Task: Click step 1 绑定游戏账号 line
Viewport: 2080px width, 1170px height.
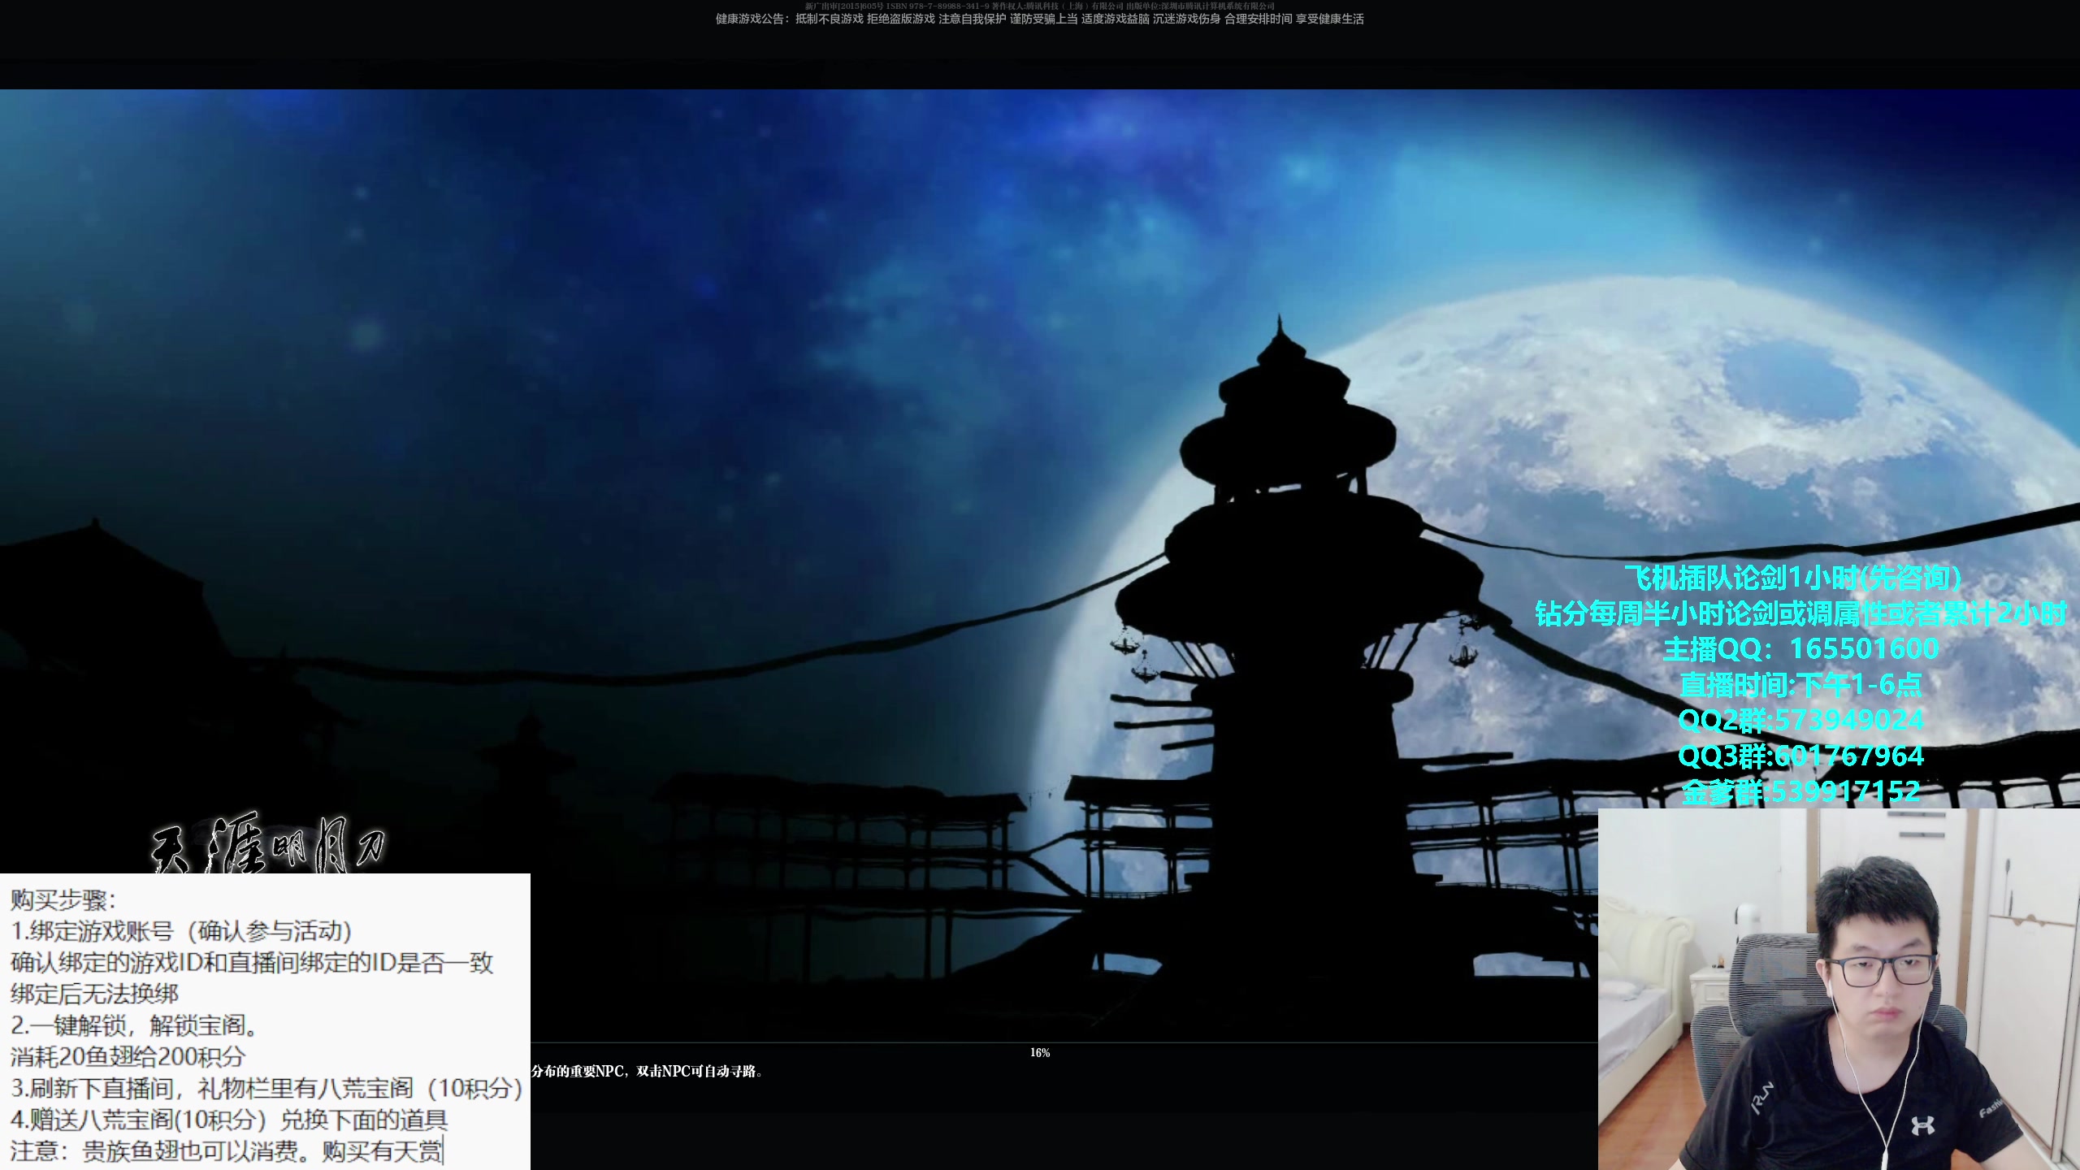Action: 181,931
